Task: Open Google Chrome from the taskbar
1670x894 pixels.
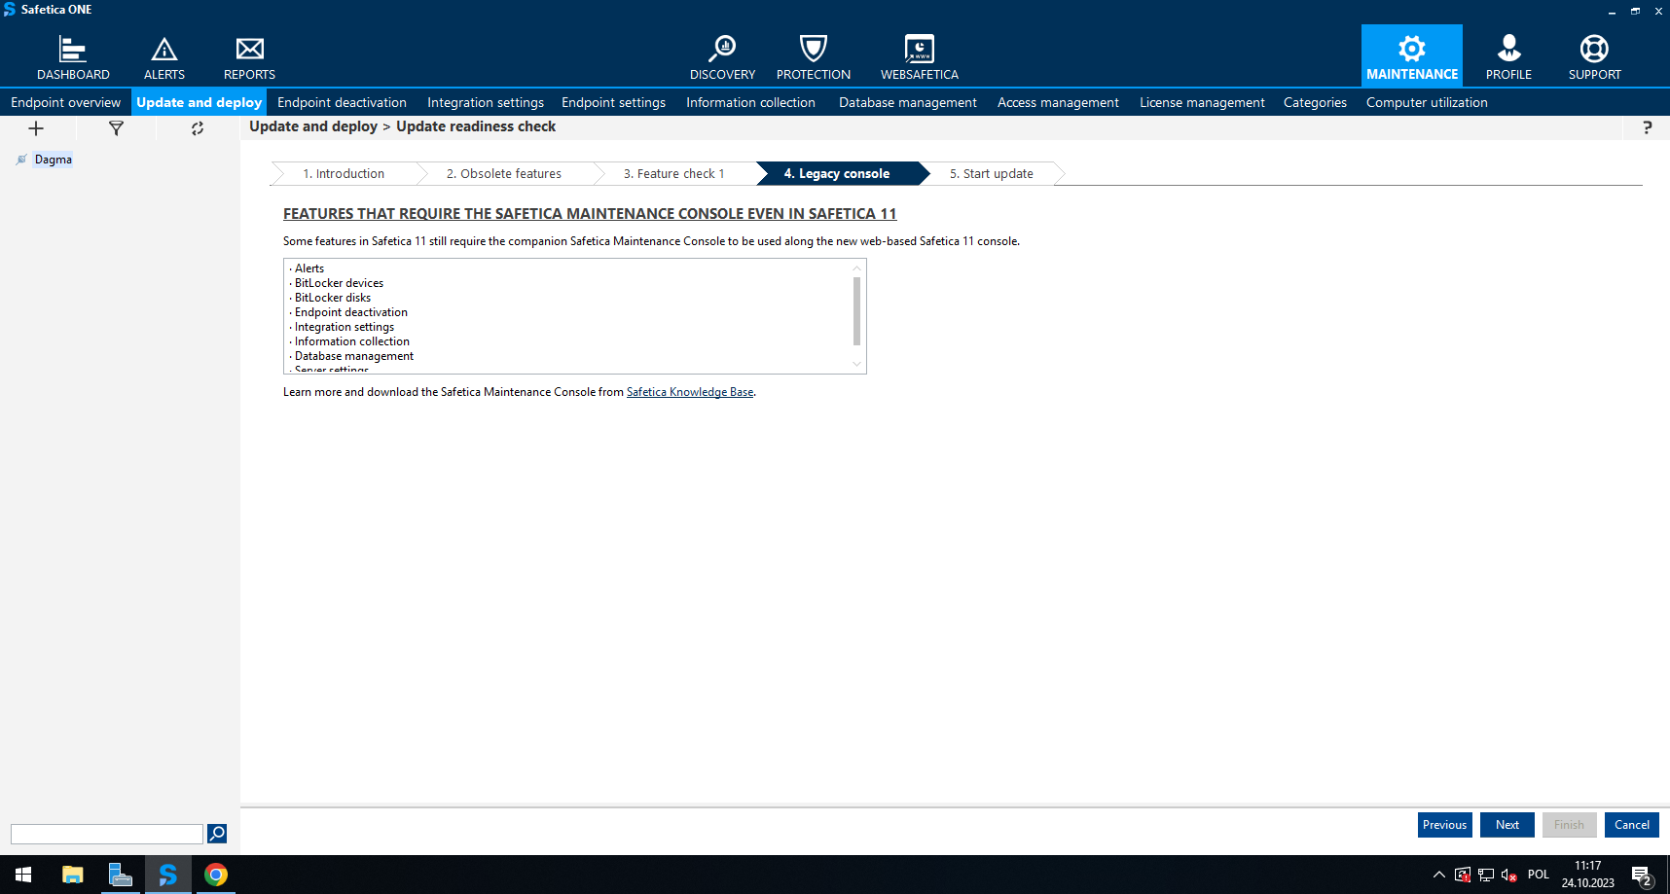Action: coord(216,875)
